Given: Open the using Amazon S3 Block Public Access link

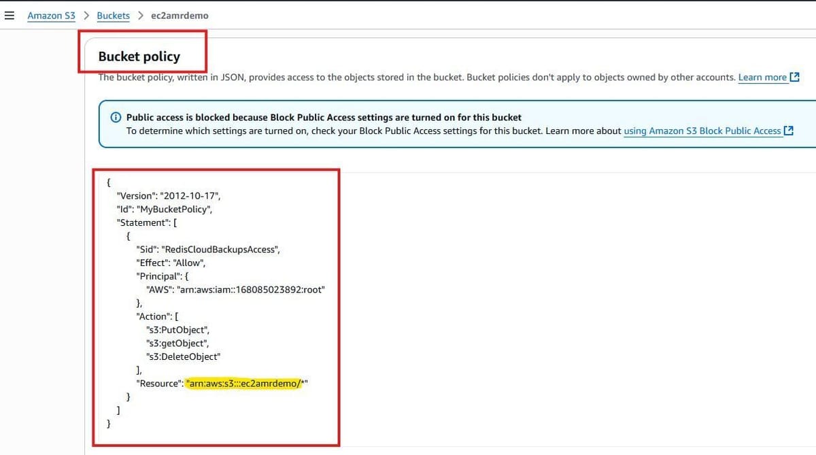Looking at the screenshot, I should click(x=704, y=131).
